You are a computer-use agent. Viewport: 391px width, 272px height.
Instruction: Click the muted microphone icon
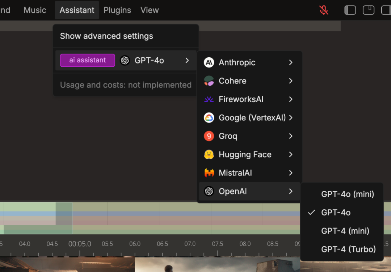coord(324,10)
